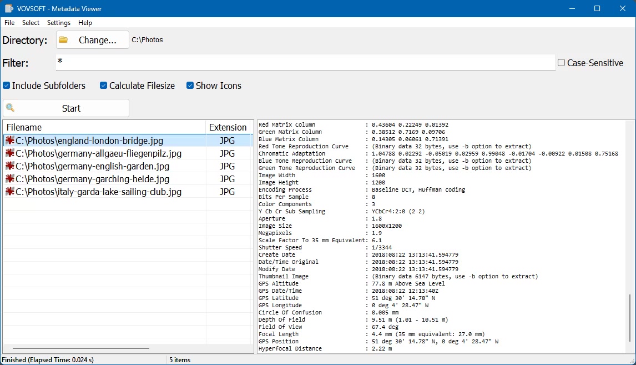Open the Settings menu
Screen dimensions: 636x365
point(59,23)
